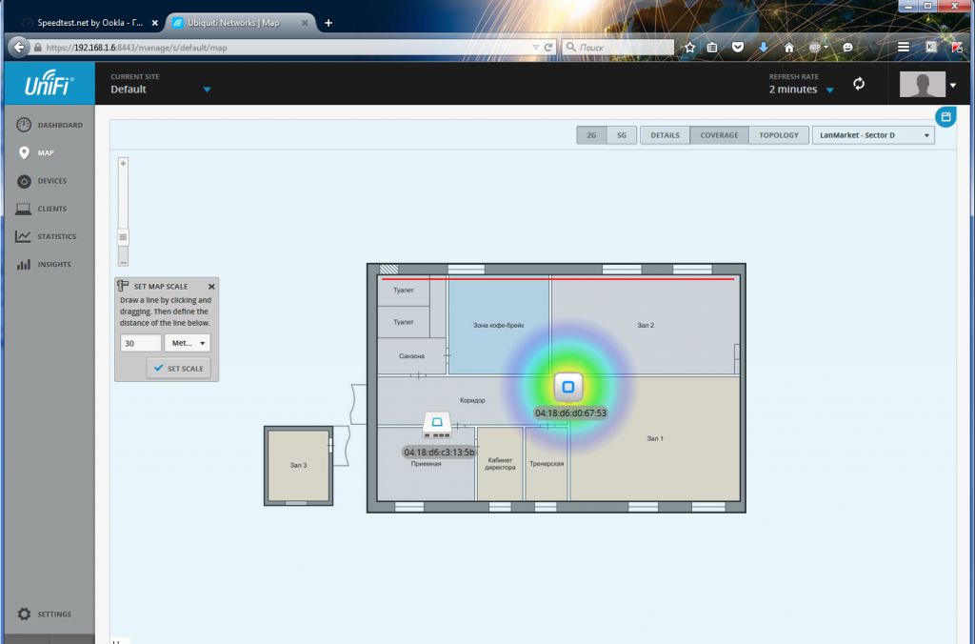
Task: Click the map scale distance field
Action: pos(140,343)
